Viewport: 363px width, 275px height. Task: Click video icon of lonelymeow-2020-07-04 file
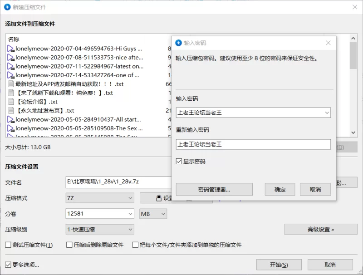click(11, 49)
